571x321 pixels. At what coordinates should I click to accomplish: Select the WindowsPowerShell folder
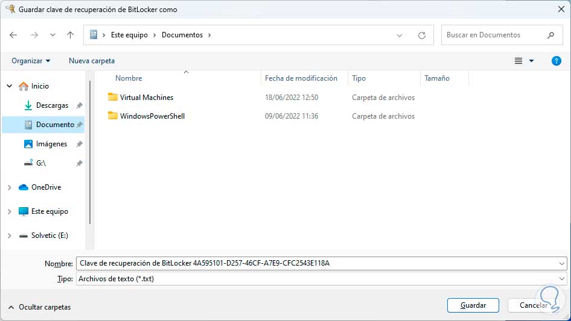point(152,116)
